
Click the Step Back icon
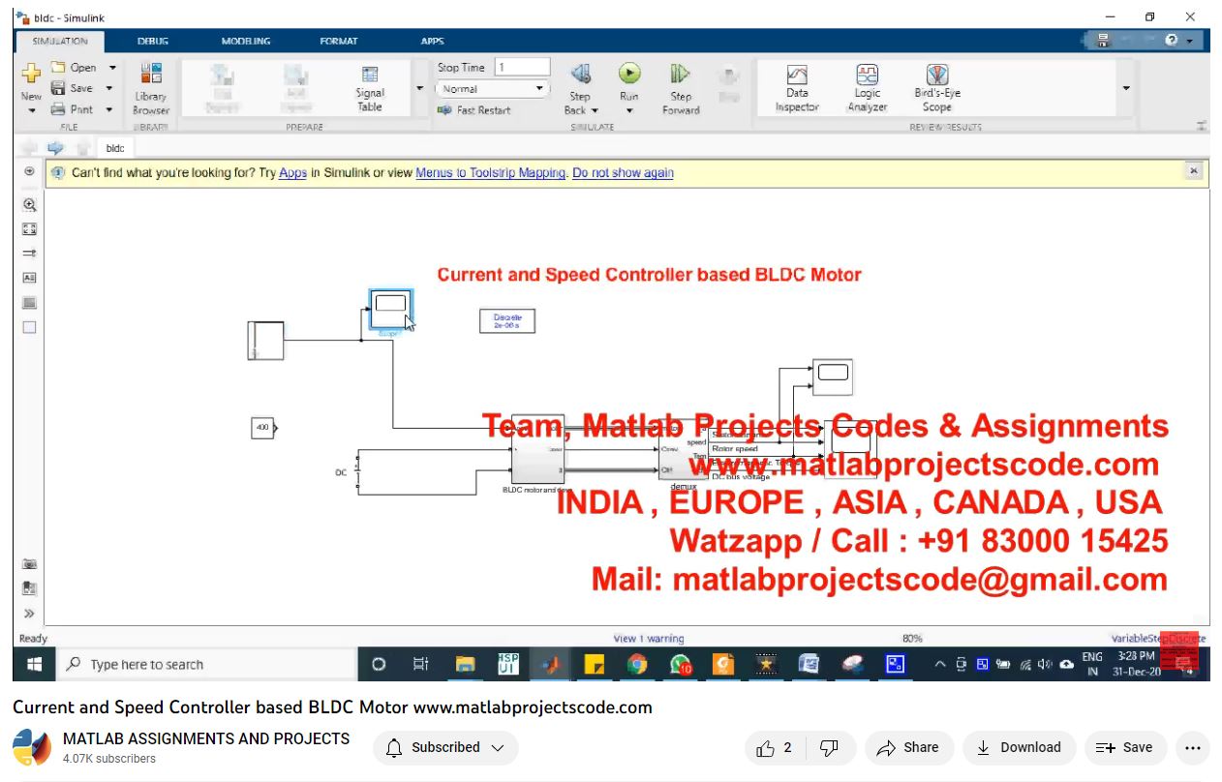[580, 75]
